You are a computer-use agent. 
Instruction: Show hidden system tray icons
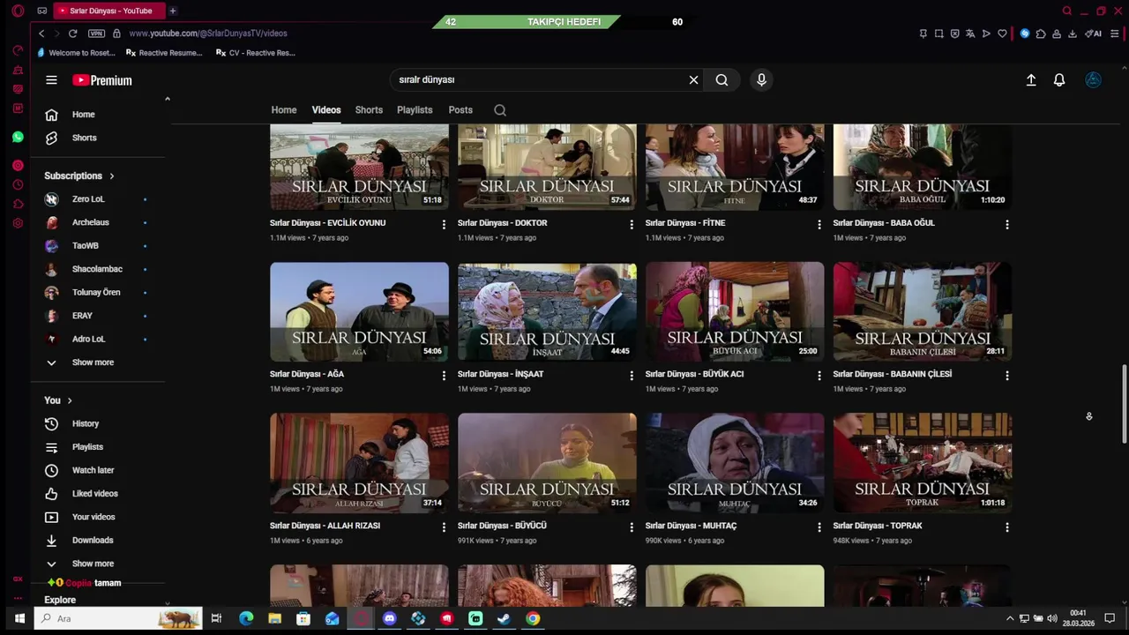(x=1010, y=618)
